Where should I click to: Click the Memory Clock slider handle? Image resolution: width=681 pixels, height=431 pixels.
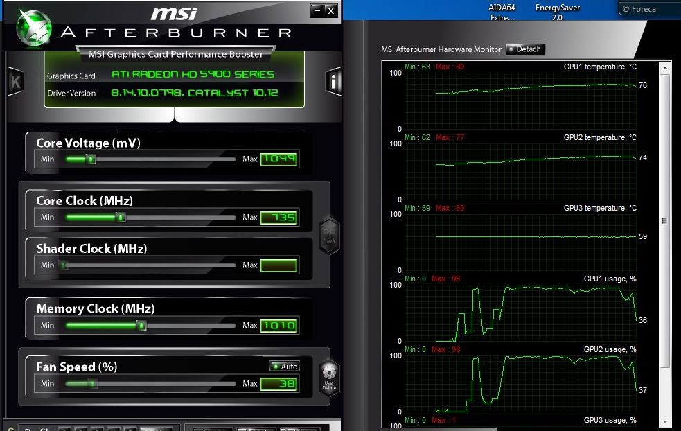pos(141,326)
